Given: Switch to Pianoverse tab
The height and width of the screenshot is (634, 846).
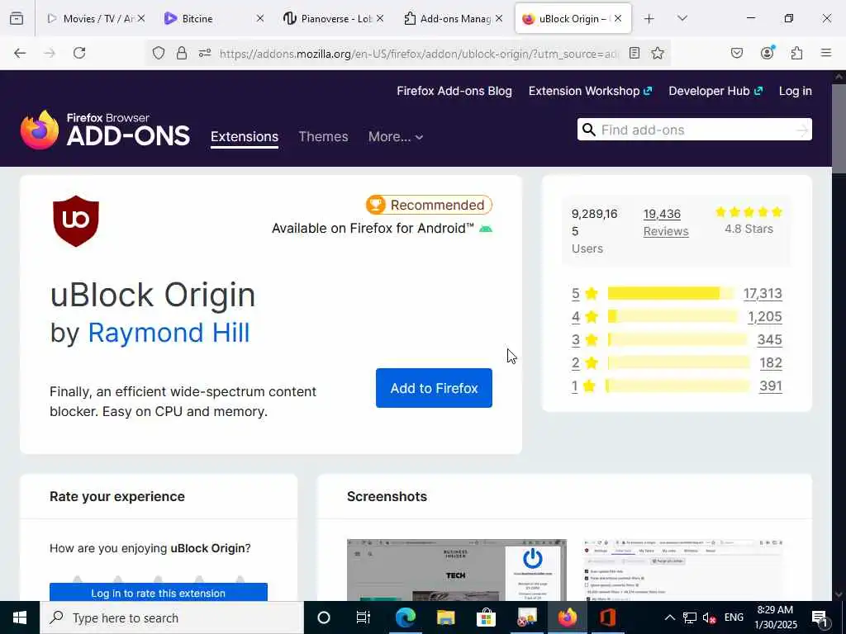Looking at the screenshot, I should click(334, 19).
